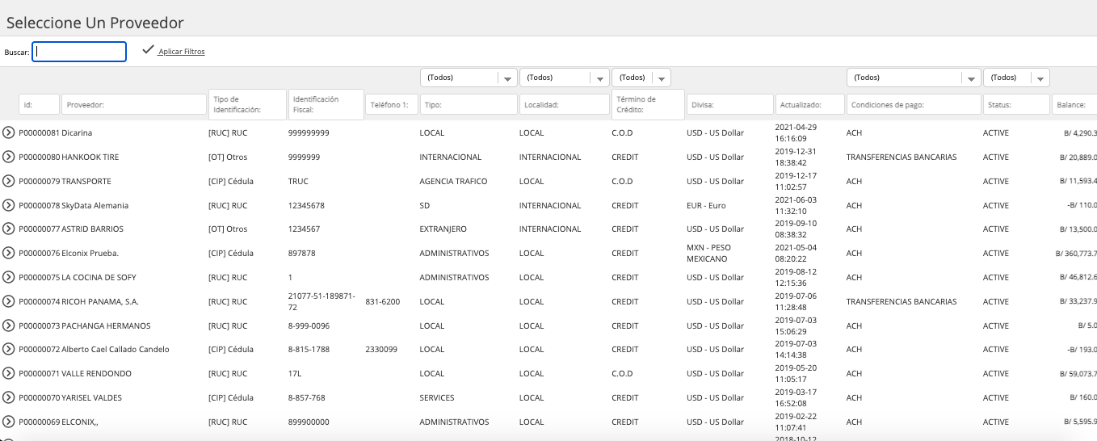Click TRANSFERENCIAS BANCARIAS in RICOH PANAMA row
The width and height of the screenshot is (1097, 441).
902,301
